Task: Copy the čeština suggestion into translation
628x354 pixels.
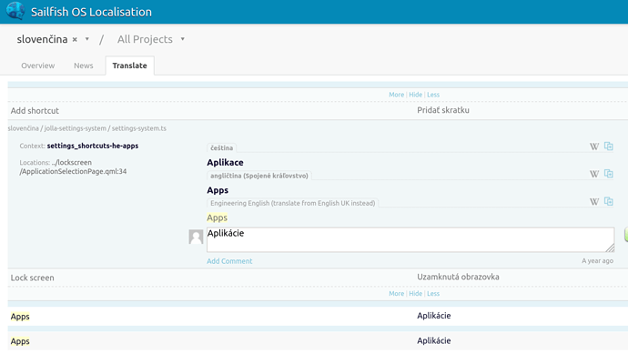Action: [x=608, y=147]
